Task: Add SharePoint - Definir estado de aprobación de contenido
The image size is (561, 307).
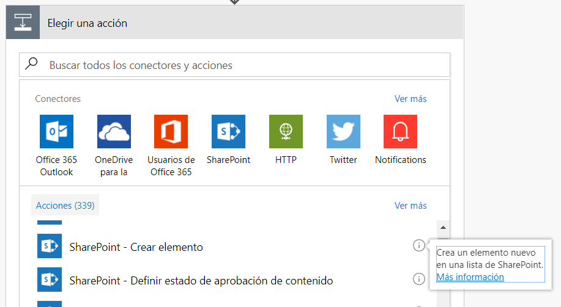Action: coord(201,281)
